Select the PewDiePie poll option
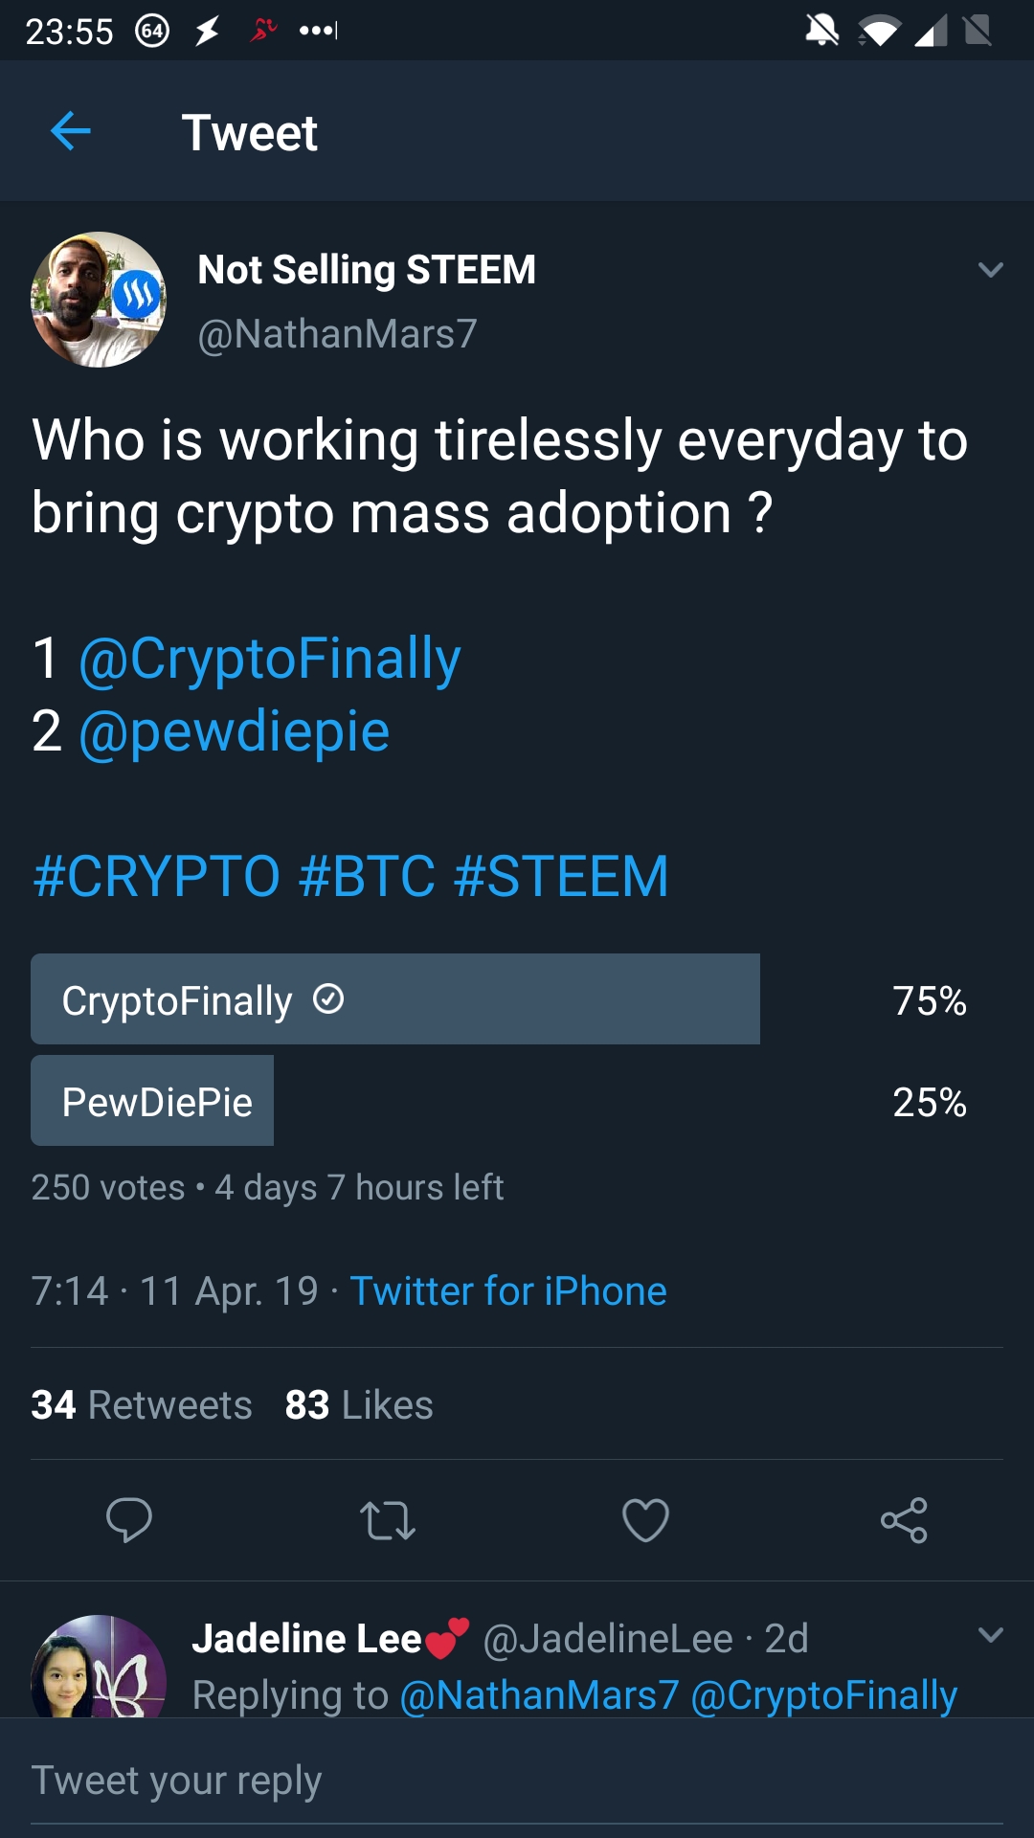This screenshot has width=1034, height=1838. coord(153,1101)
